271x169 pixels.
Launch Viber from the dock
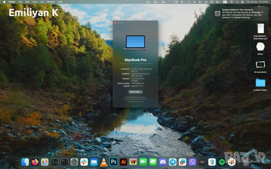click(x=192, y=162)
